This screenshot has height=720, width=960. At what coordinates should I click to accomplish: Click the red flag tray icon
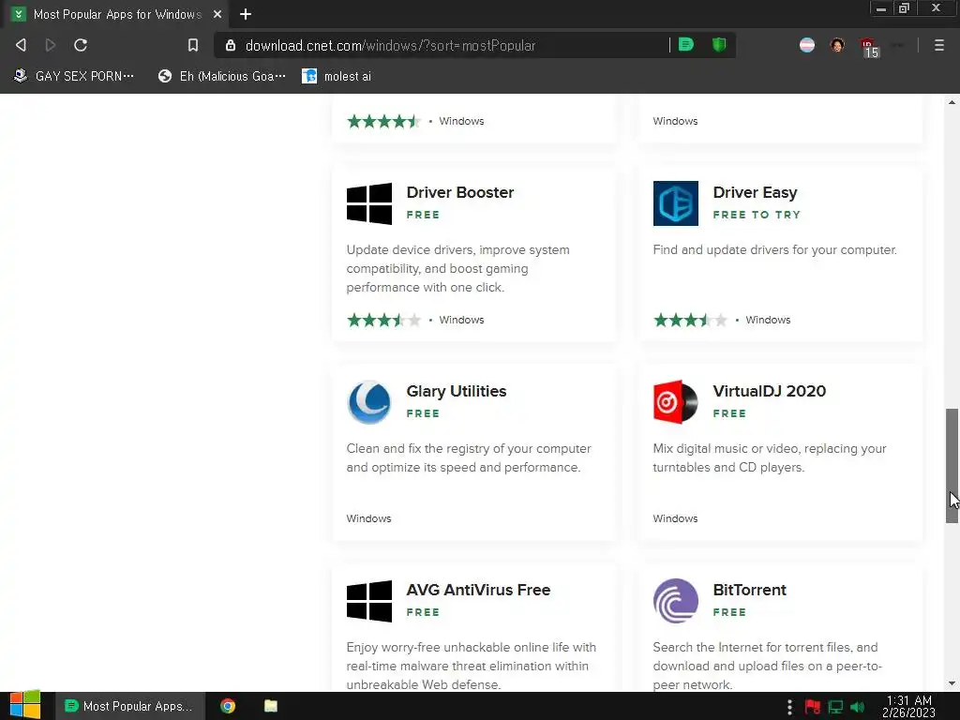pyautogui.click(x=813, y=707)
